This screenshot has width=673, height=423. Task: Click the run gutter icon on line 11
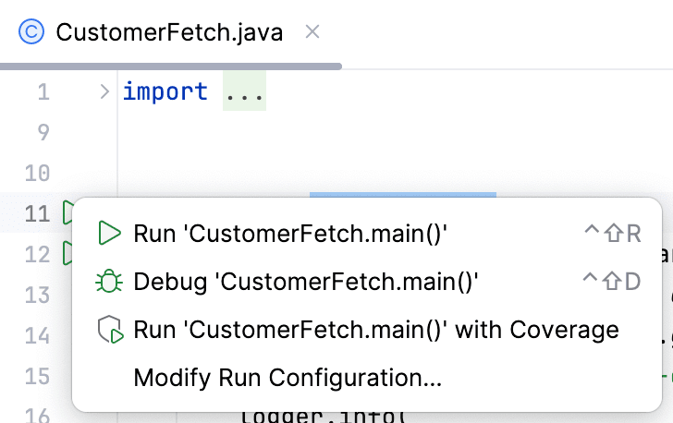point(67,214)
